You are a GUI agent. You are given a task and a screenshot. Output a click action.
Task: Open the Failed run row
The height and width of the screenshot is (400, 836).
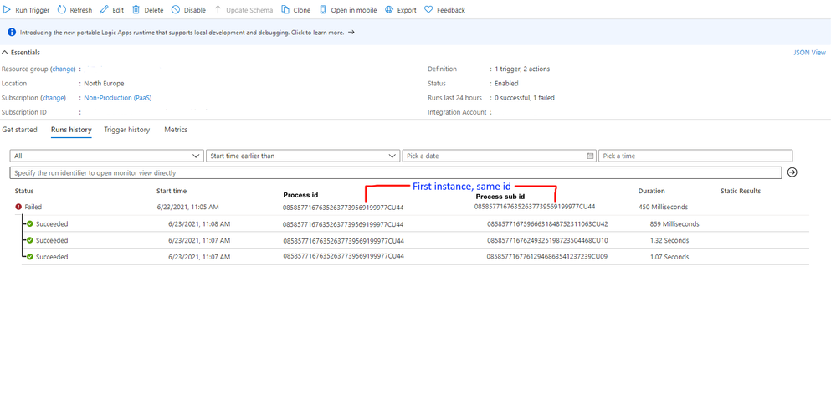pos(412,207)
